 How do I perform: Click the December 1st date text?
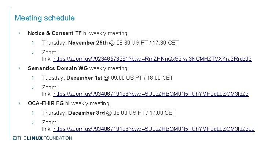click(x=84, y=78)
